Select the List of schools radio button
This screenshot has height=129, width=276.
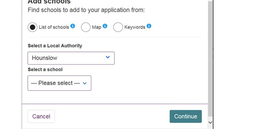coord(32,27)
